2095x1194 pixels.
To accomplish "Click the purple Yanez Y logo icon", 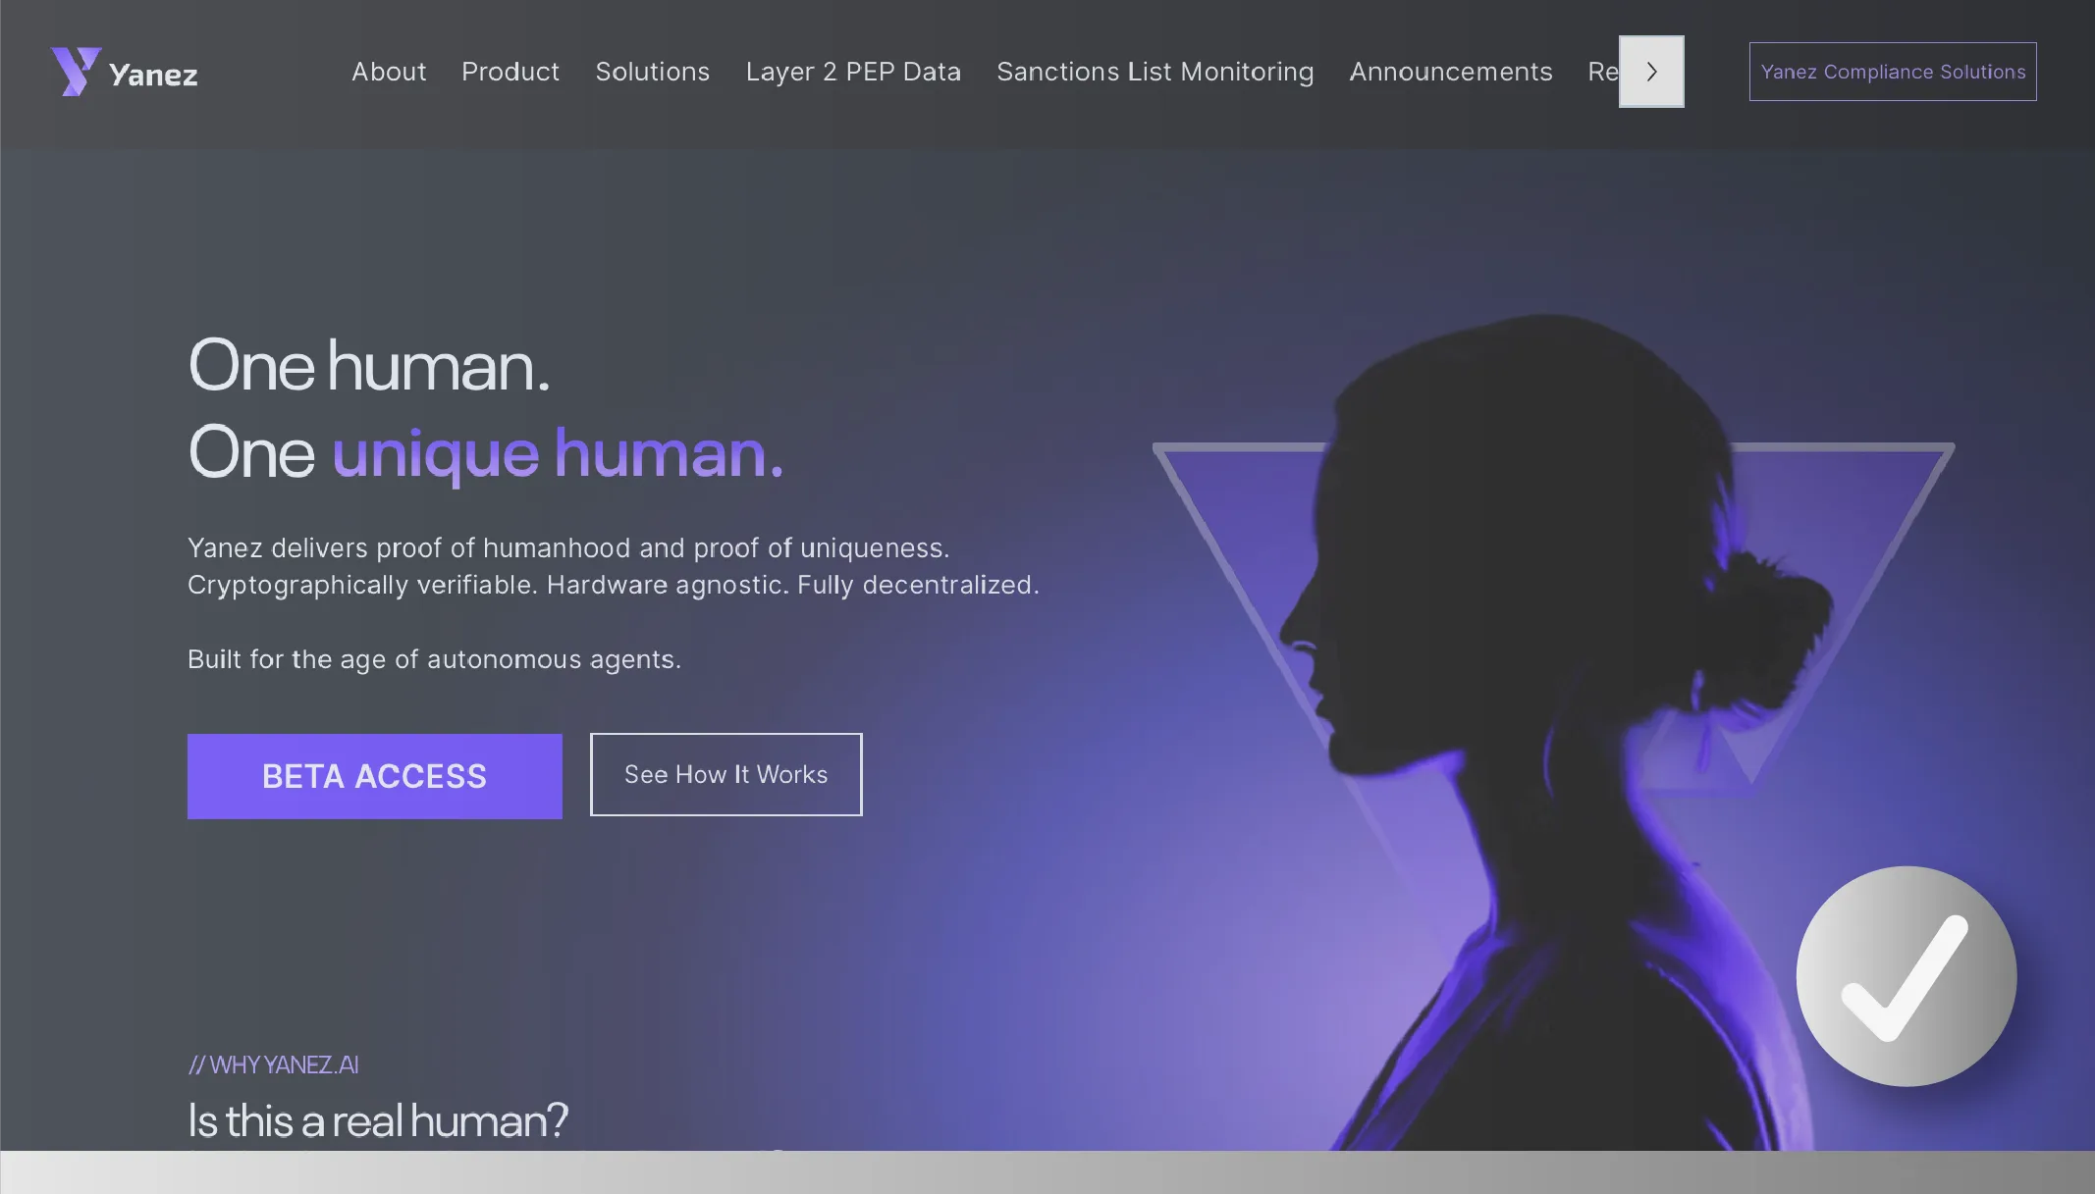I will click(76, 72).
